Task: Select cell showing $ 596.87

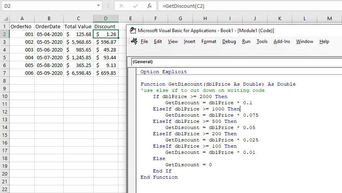Action: pyautogui.click(x=106, y=42)
